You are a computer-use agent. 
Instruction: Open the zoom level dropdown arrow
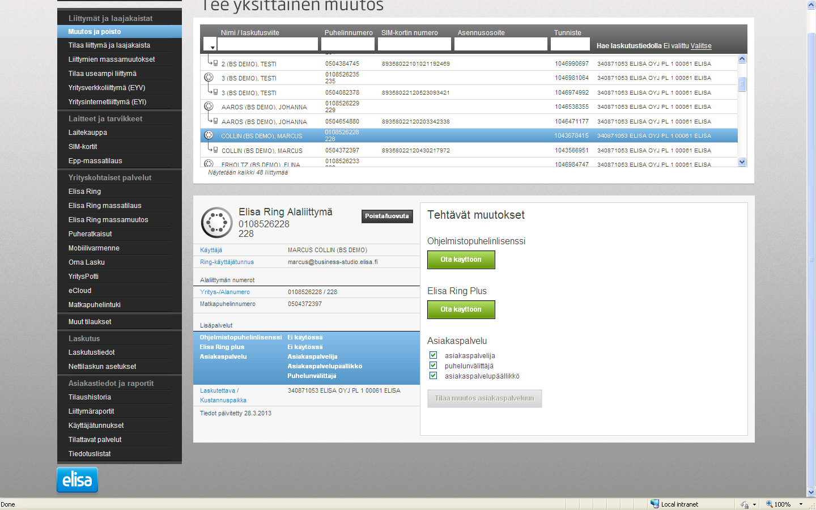click(801, 504)
